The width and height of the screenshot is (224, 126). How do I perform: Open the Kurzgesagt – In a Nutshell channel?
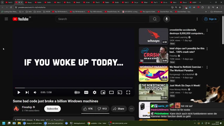coord(182,74)
